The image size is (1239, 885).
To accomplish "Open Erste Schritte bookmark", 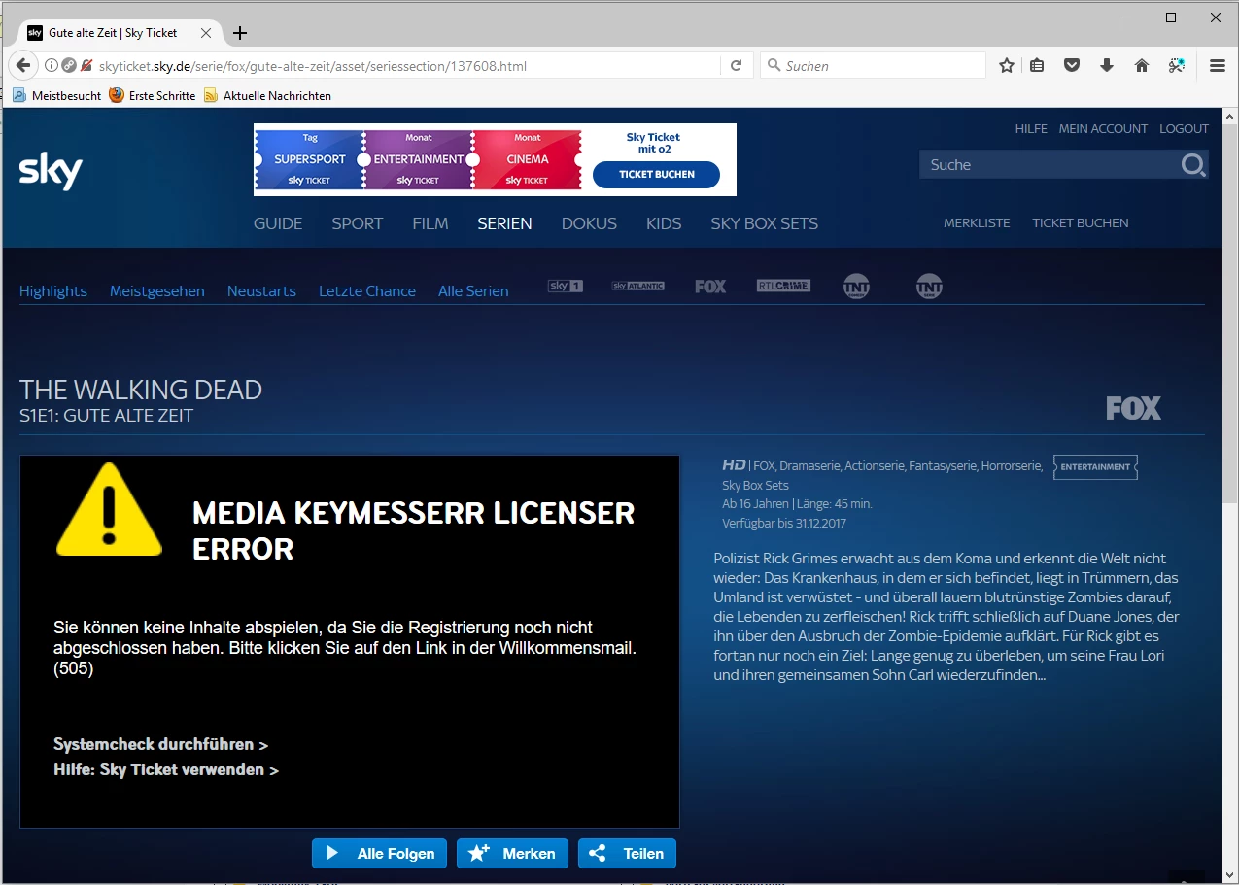I will click(153, 96).
